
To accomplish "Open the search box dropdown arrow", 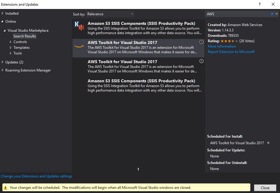I will pos(277,14).
